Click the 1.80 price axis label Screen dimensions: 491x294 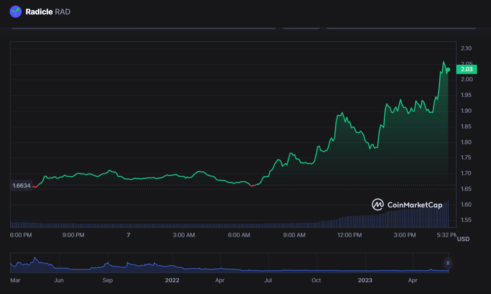coord(466,142)
